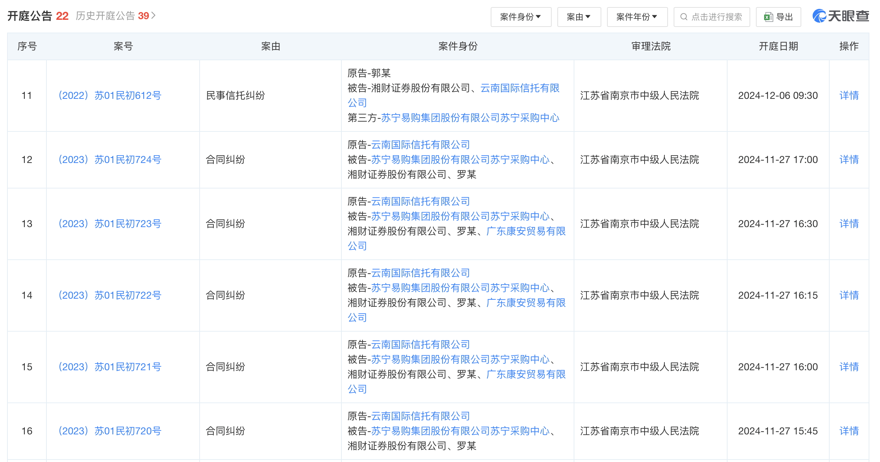Open plaintiff 云南国际信托有限公司 in row 16
Viewport: 880px width, 462px height.
(420, 416)
